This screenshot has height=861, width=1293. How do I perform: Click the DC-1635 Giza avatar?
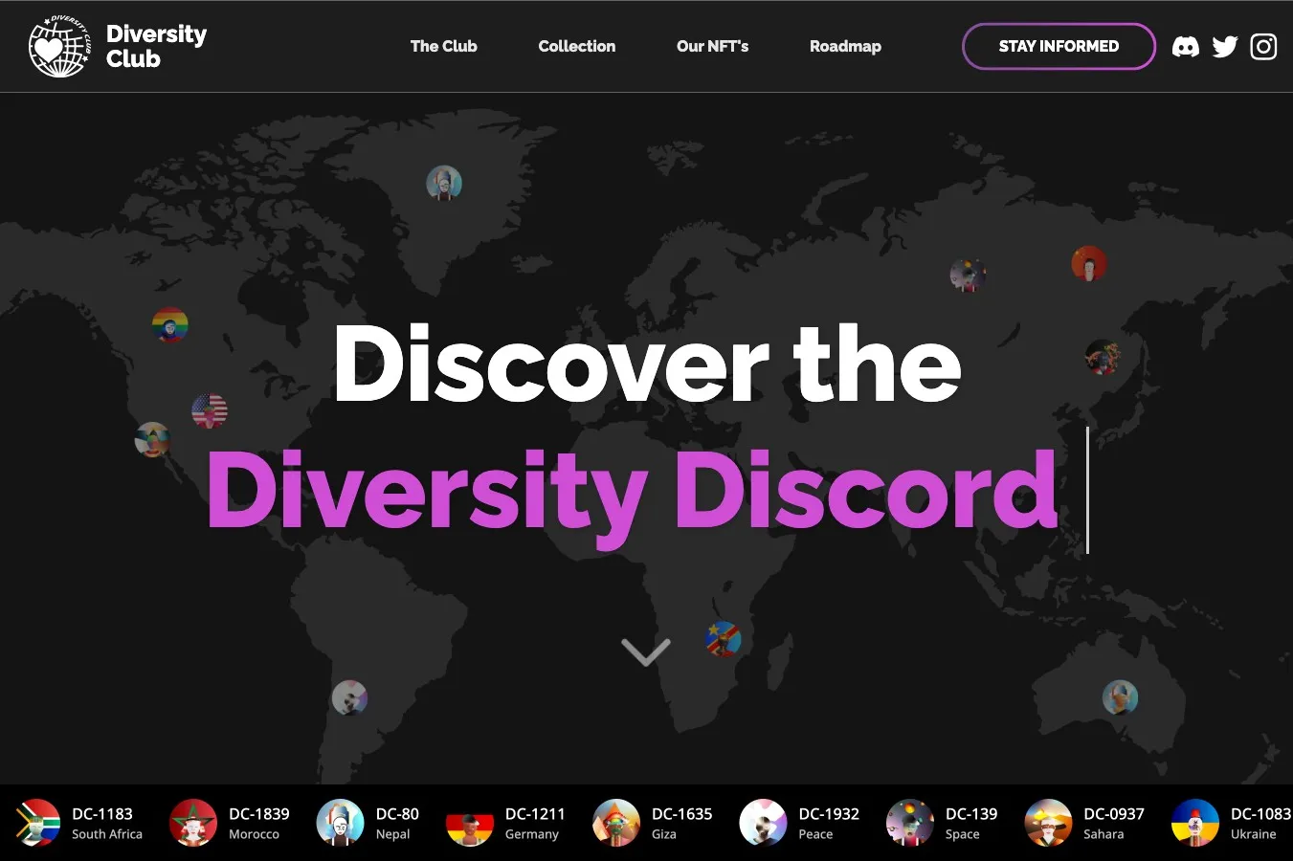616,823
